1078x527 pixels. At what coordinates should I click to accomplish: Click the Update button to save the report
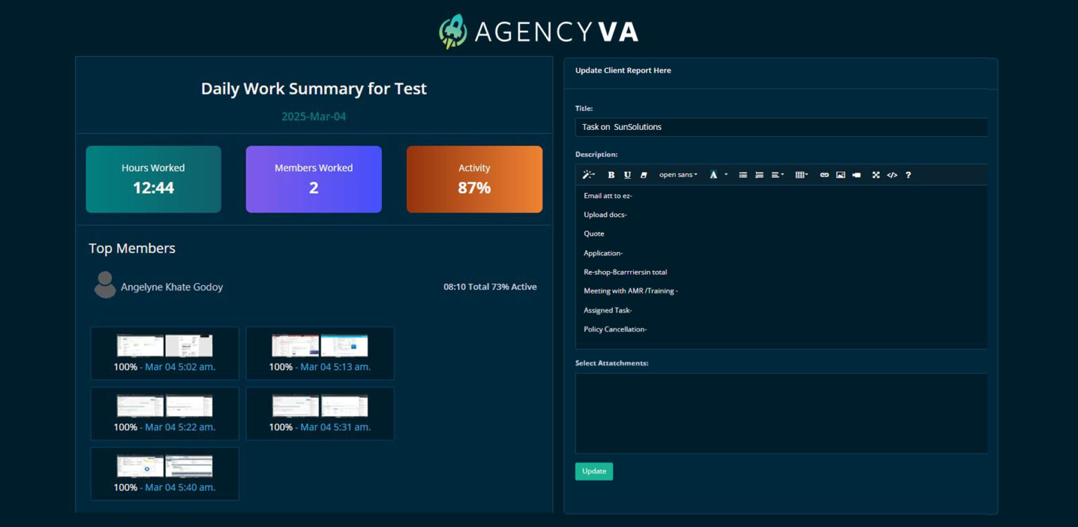tap(594, 471)
